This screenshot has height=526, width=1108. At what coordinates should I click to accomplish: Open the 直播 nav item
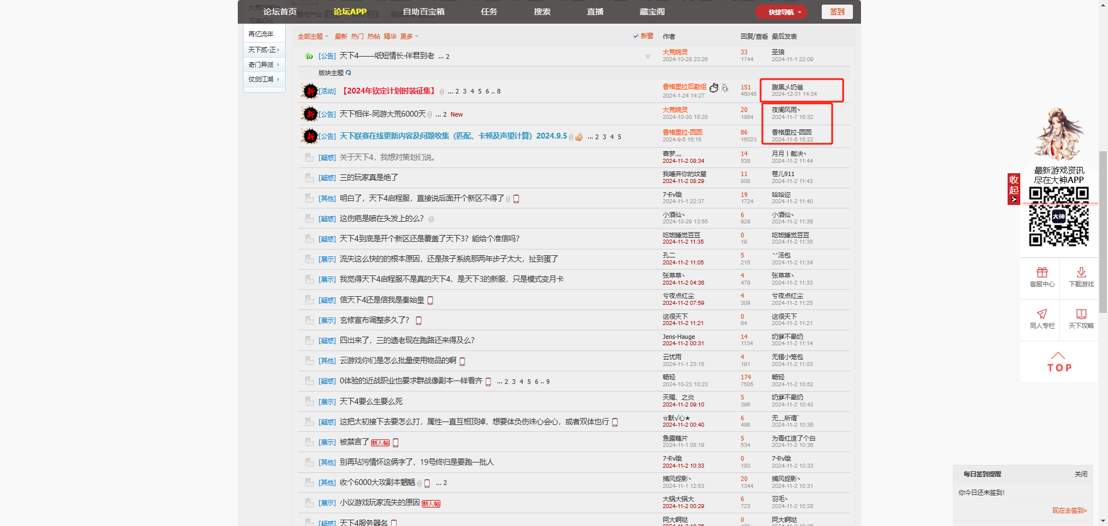[595, 12]
